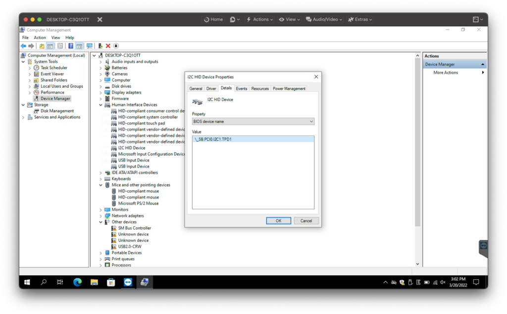
Task: Click Cancel in I2C HID Device Properties
Action: (306, 221)
